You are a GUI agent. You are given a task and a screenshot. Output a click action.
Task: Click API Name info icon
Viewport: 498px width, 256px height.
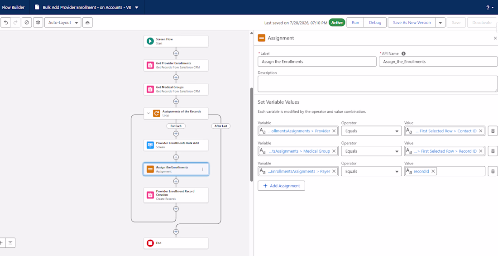click(404, 54)
